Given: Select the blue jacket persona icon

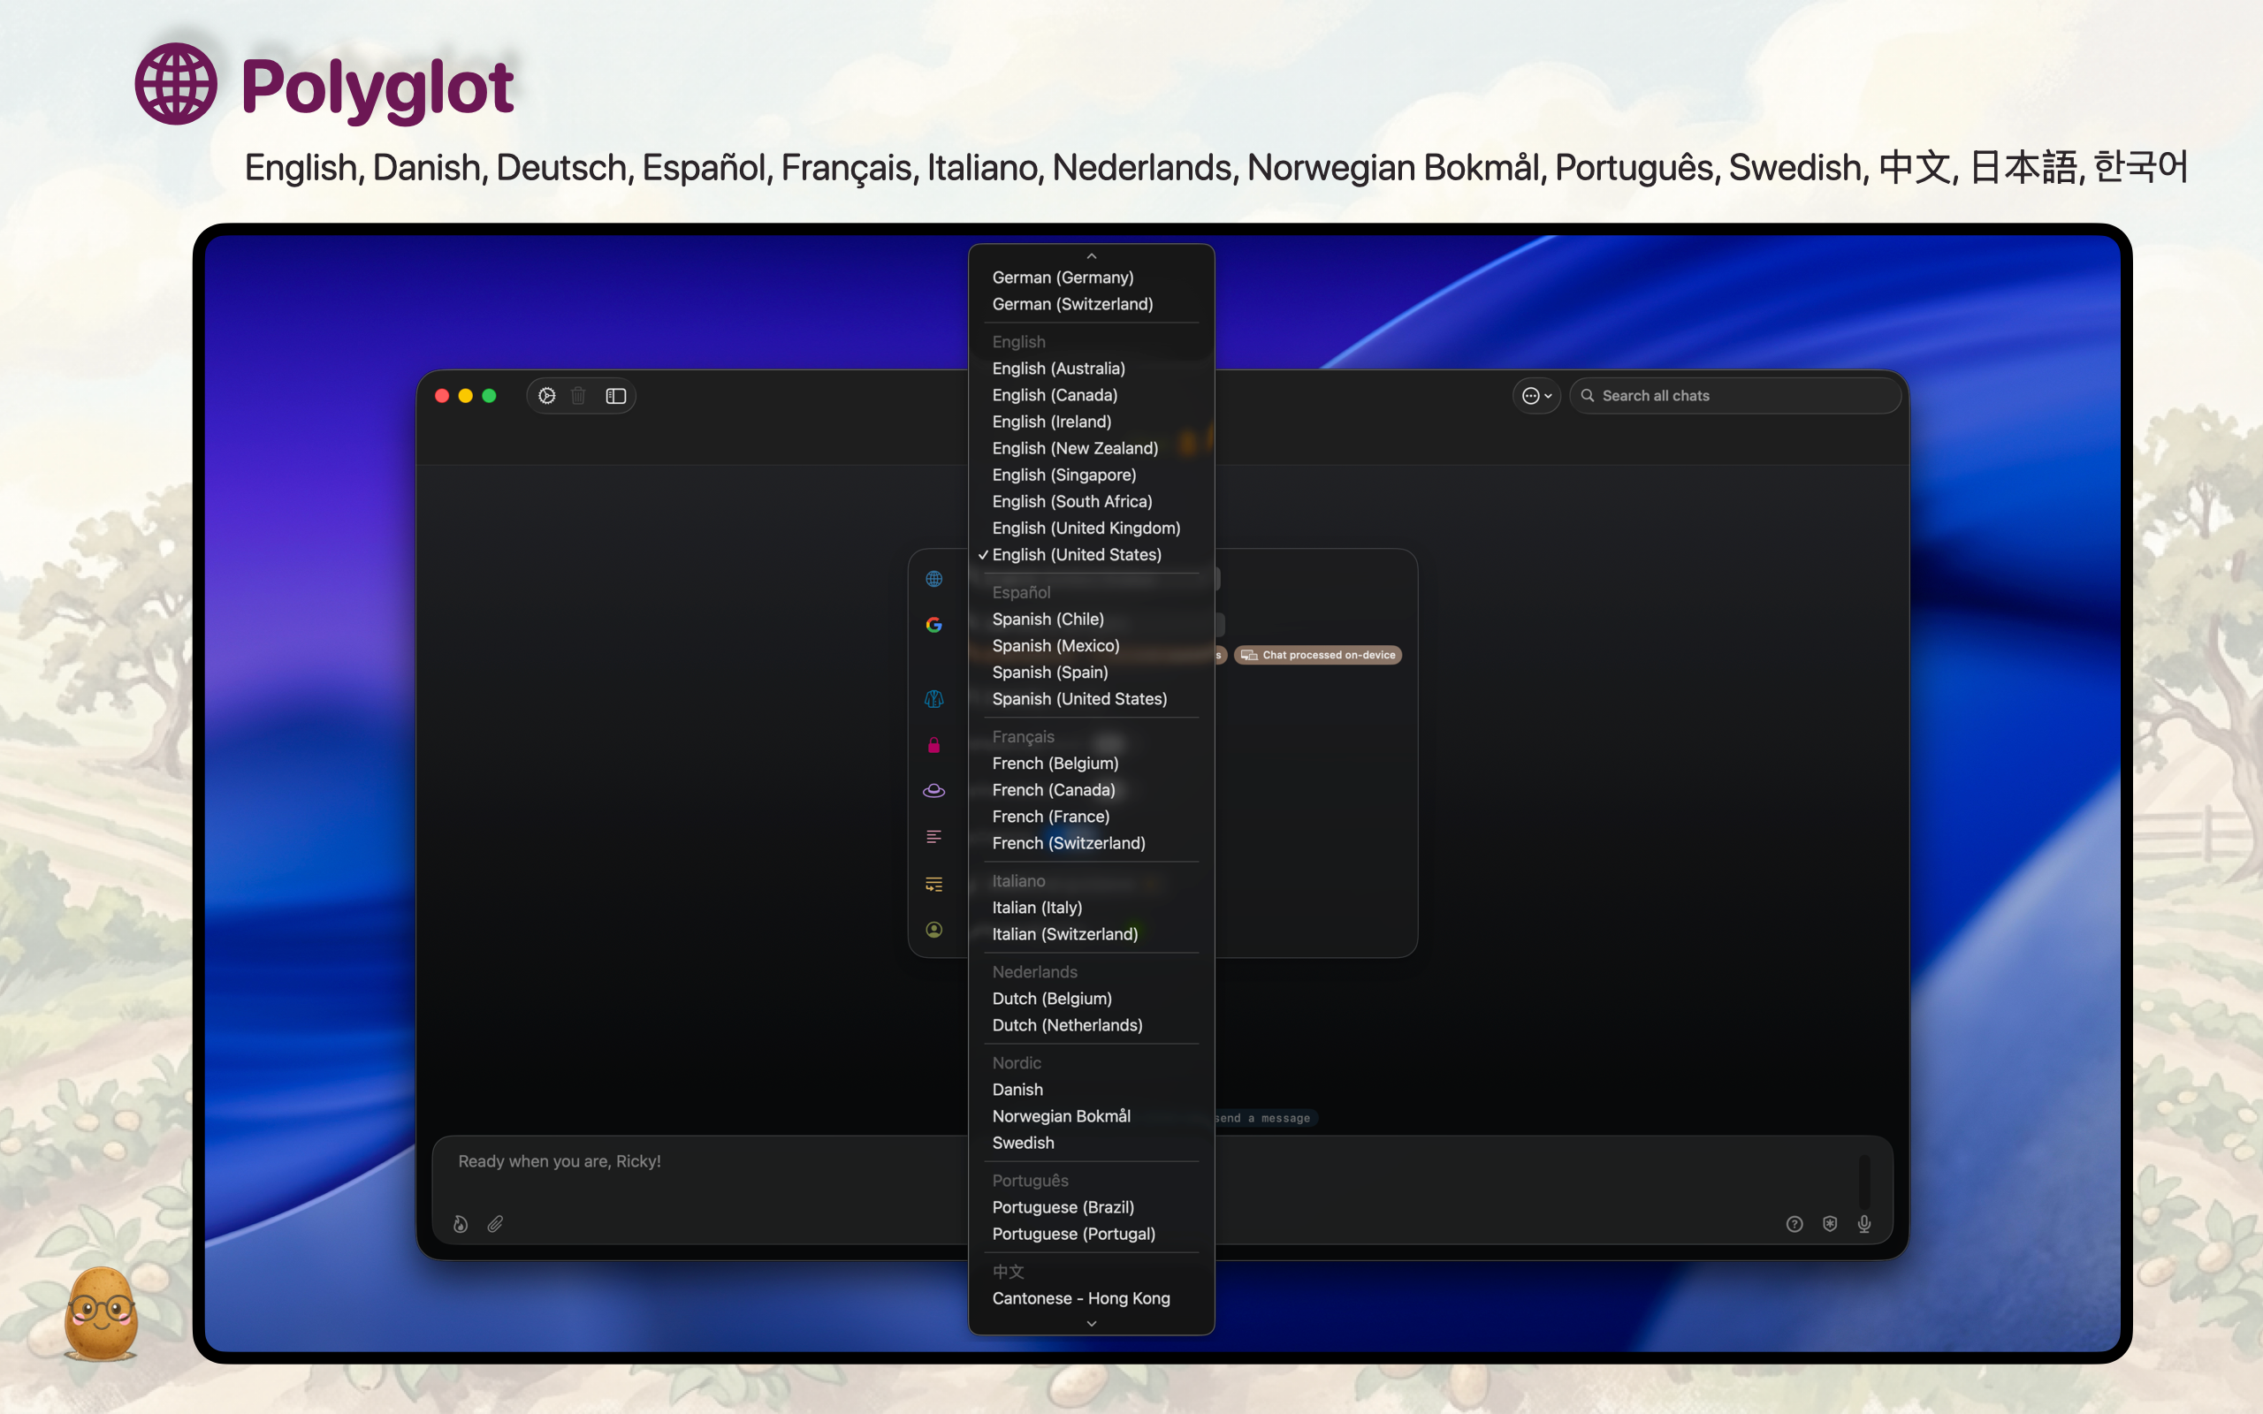Looking at the screenshot, I should point(933,698).
